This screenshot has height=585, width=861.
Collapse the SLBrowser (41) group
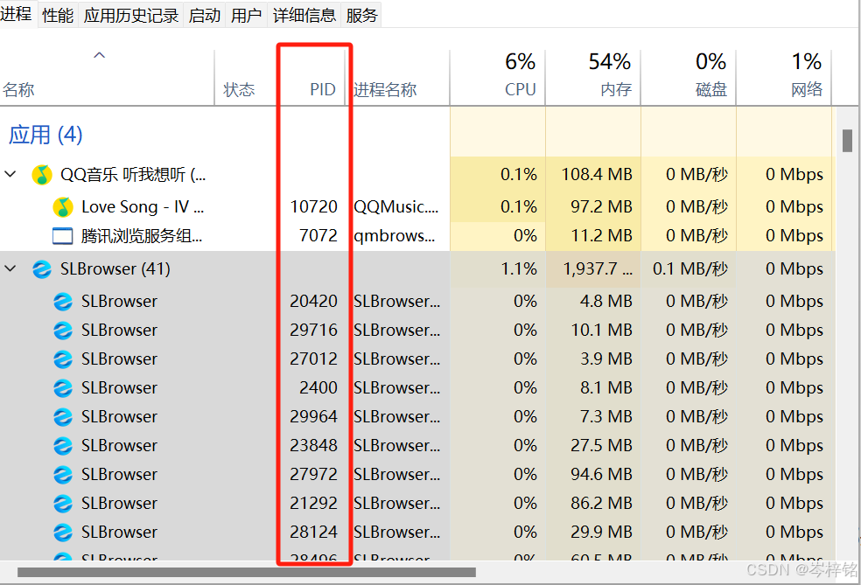coord(10,268)
